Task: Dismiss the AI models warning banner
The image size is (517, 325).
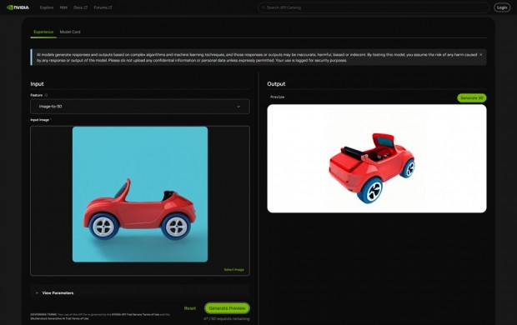Action: click(x=481, y=55)
